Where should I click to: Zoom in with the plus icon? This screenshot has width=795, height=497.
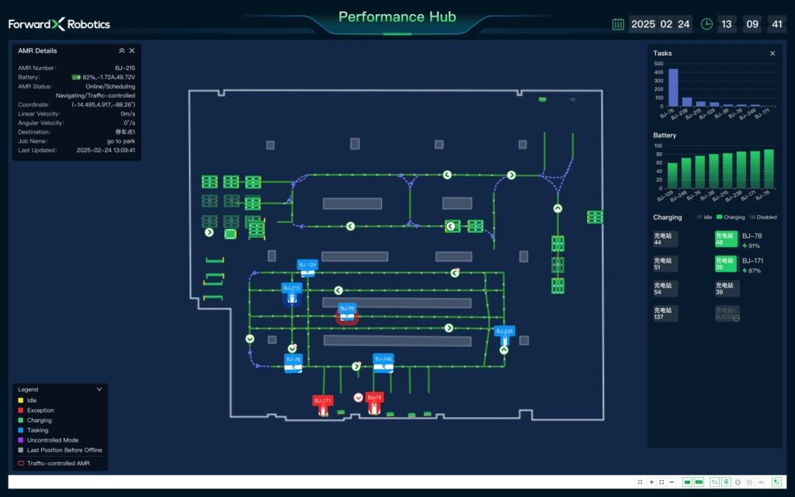651,482
